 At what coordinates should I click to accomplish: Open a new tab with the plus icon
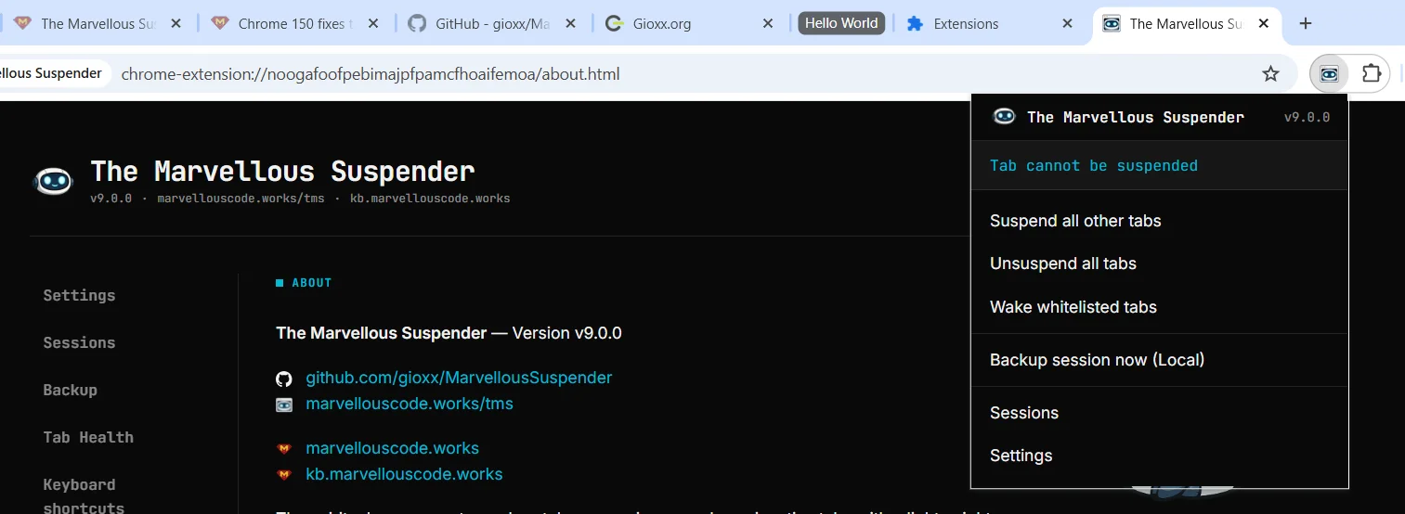[x=1306, y=24]
